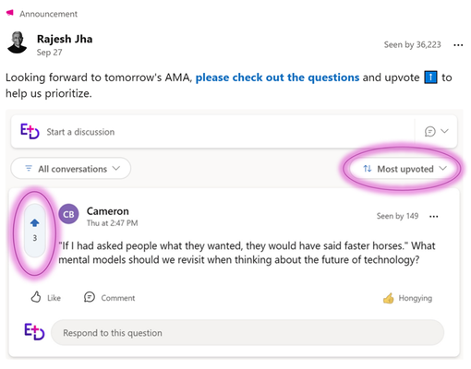View who has seen by 36,223
The height and width of the screenshot is (369, 471).
(x=412, y=45)
